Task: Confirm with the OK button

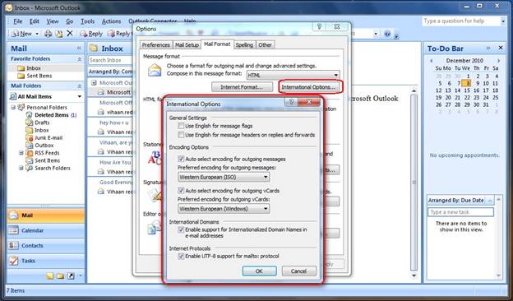Action: click(259, 271)
